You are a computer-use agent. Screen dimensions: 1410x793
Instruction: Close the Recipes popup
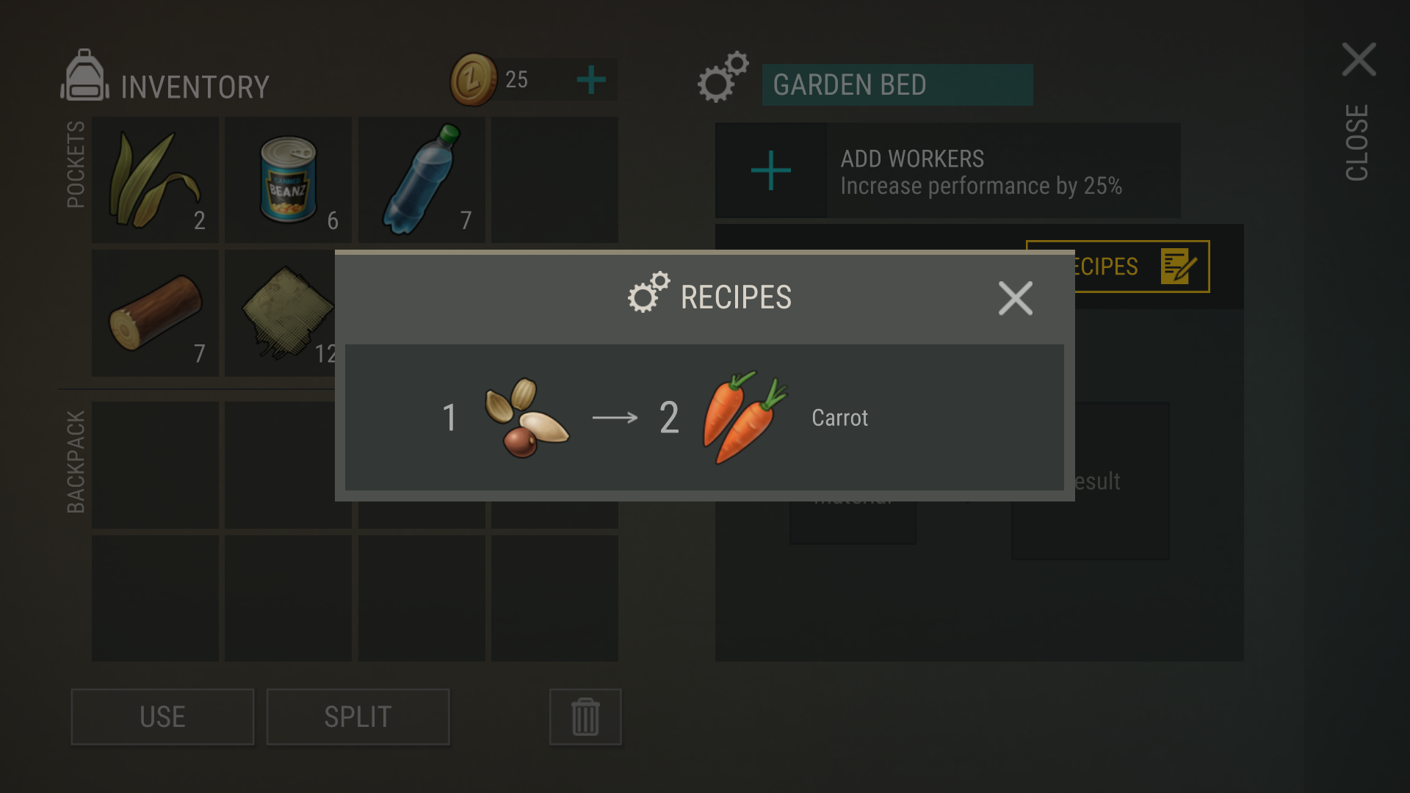click(1016, 298)
